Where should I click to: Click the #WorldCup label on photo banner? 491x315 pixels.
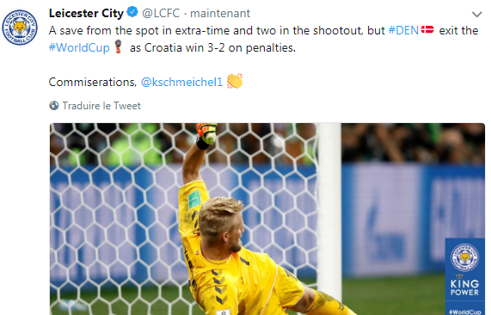point(464,312)
